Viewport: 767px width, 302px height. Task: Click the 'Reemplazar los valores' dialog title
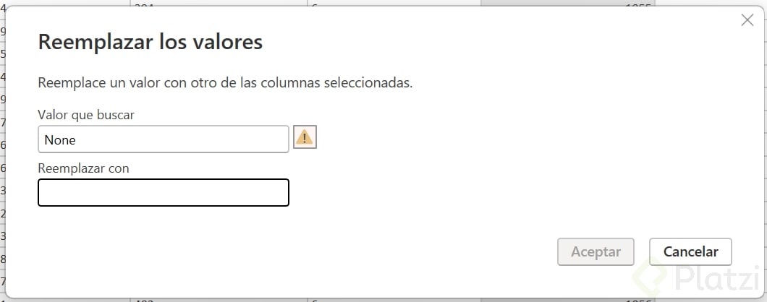tap(150, 42)
